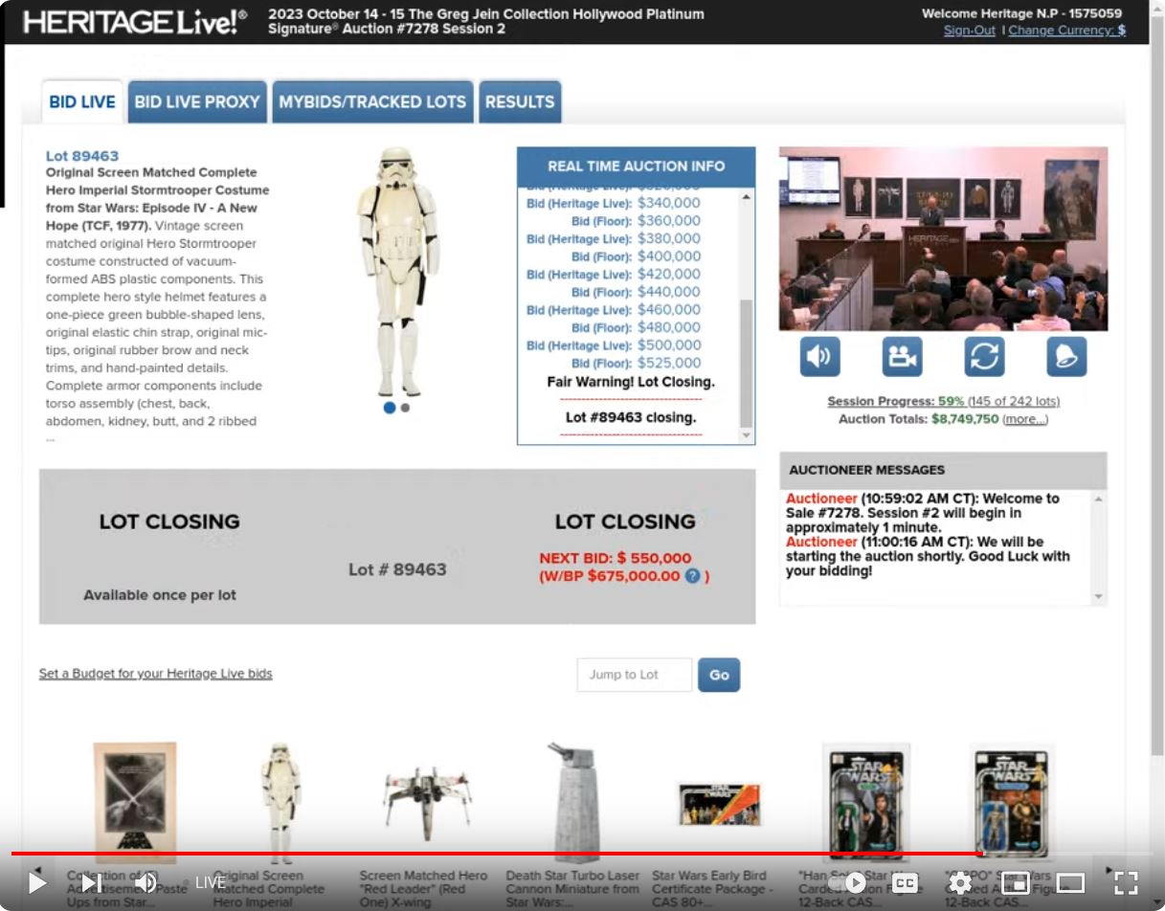Click the Jump to Lot input field
Image resolution: width=1165 pixels, height=911 pixels.
[634, 675]
